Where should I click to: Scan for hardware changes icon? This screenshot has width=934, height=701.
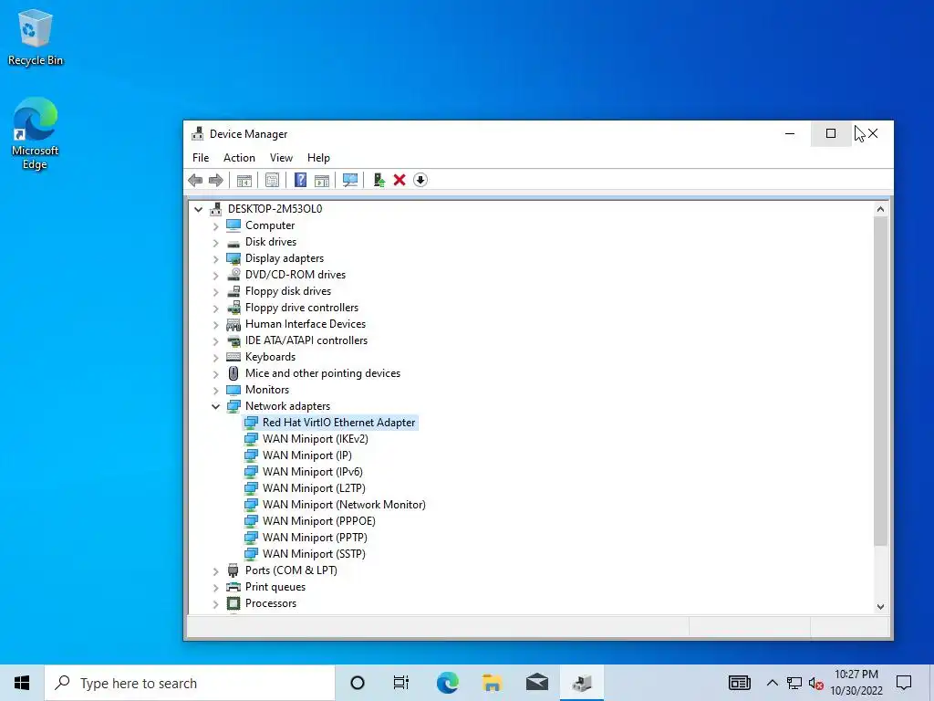click(x=350, y=180)
